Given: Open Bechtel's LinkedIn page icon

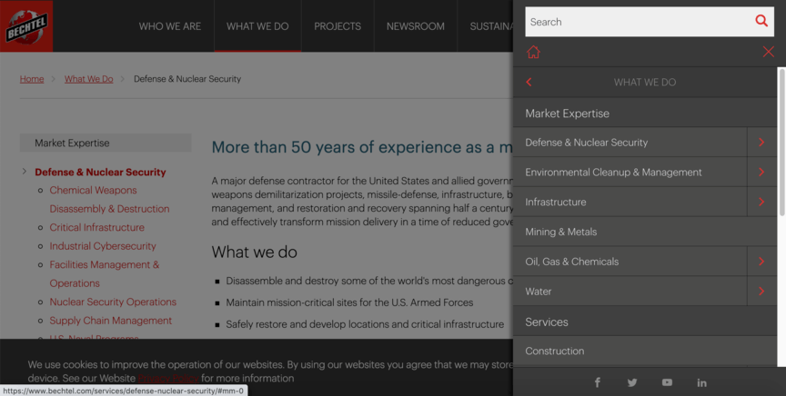Looking at the screenshot, I should click(701, 382).
